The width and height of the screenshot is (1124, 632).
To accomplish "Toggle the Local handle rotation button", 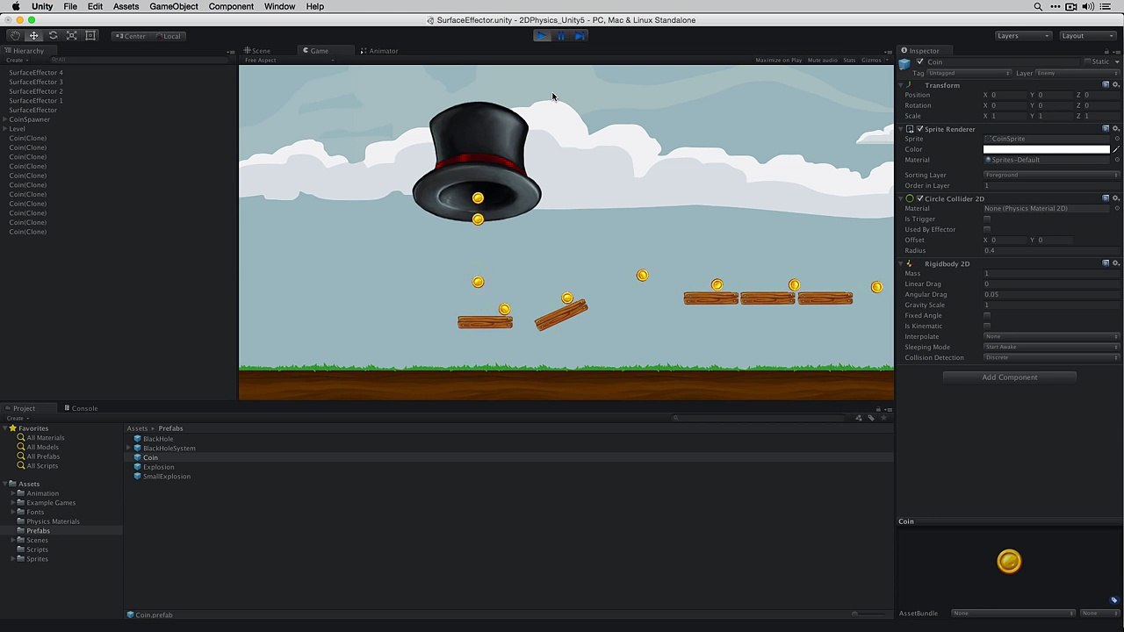I will coord(168,36).
